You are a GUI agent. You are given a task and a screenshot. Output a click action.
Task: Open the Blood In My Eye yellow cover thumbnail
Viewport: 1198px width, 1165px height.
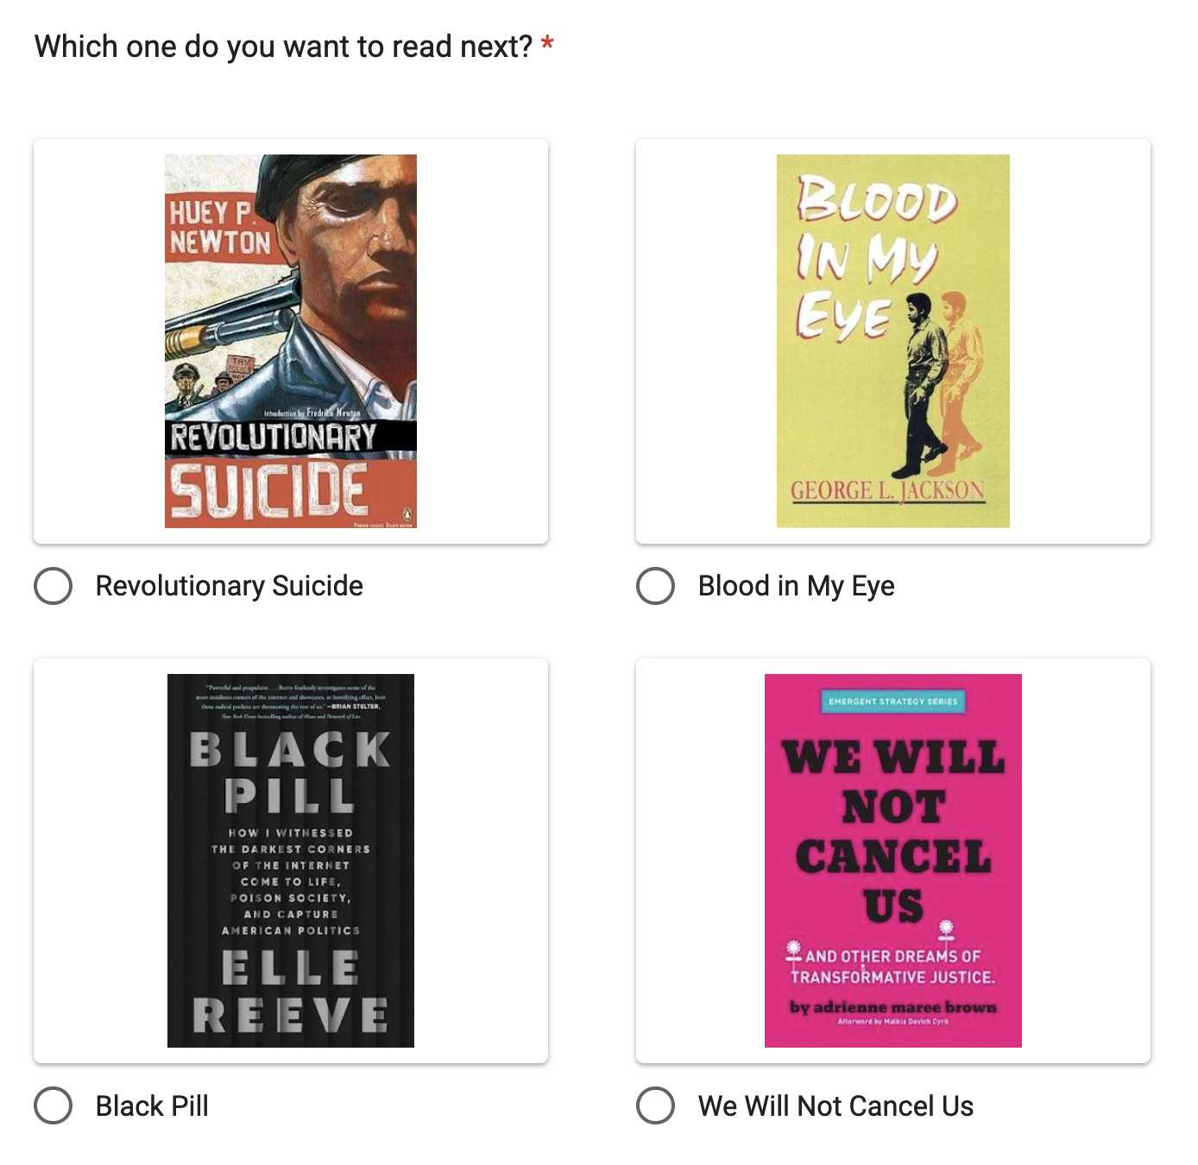(x=893, y=341)
